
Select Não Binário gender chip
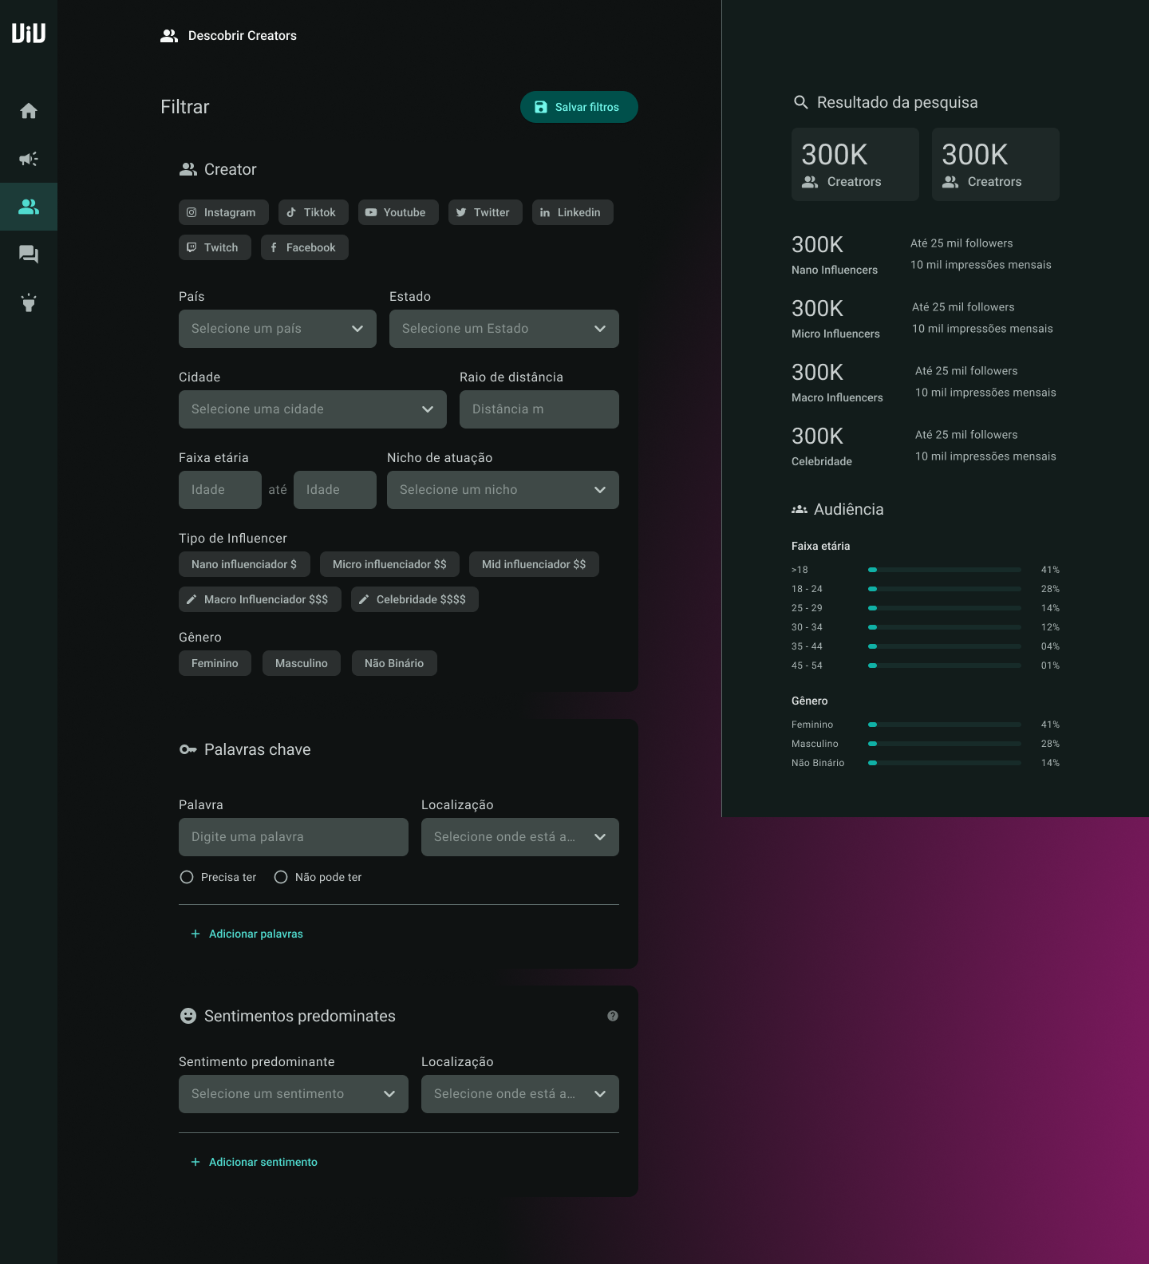[394, 663]
